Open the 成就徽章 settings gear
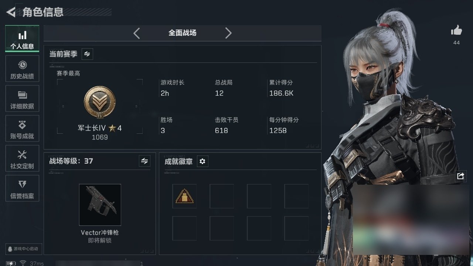This screenshot has width=473, height=266. [x=203, y=161]
